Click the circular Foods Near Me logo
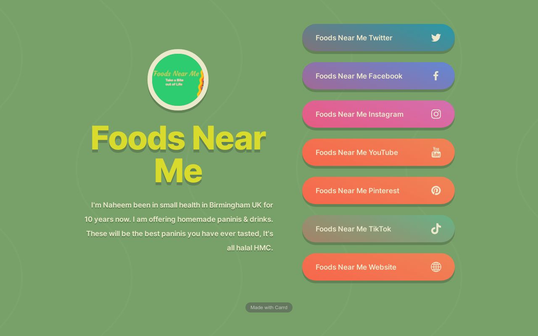 178,80
